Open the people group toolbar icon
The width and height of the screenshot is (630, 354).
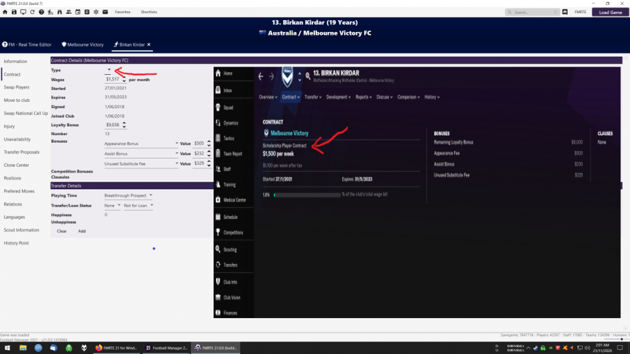coord(69,12)
